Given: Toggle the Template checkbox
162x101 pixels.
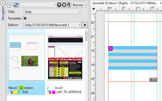Looking at the screenshot, I should coord(25,18).
